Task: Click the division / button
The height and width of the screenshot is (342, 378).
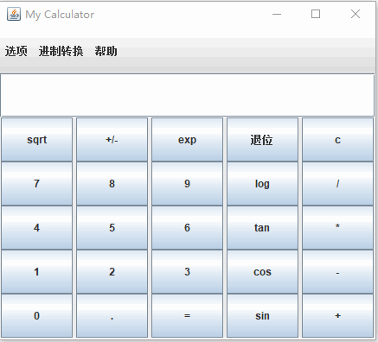Action: (x=337, y=184)
